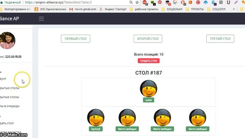245x138 pixels.
Task: Click the Alliance AP site logo
Action: (x=9, y=18)
